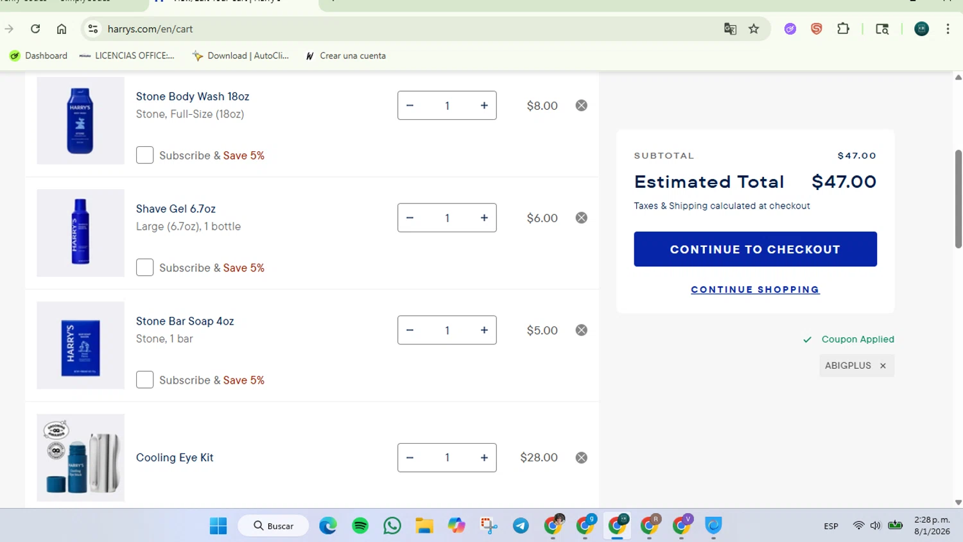Remove Shave Gel 6.7oz from cart
This screenshot has width=963, height=542.
581,217
